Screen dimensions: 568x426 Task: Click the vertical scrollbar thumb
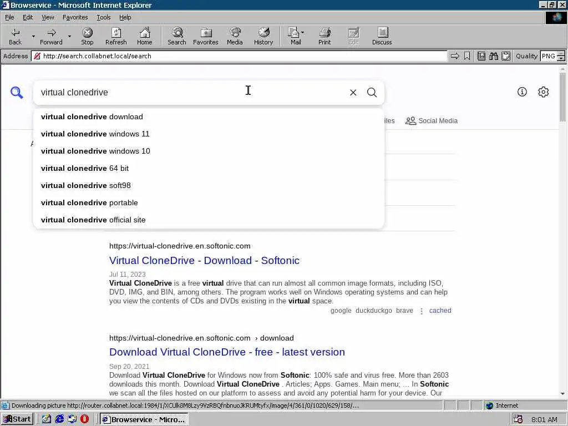point(562,97)
